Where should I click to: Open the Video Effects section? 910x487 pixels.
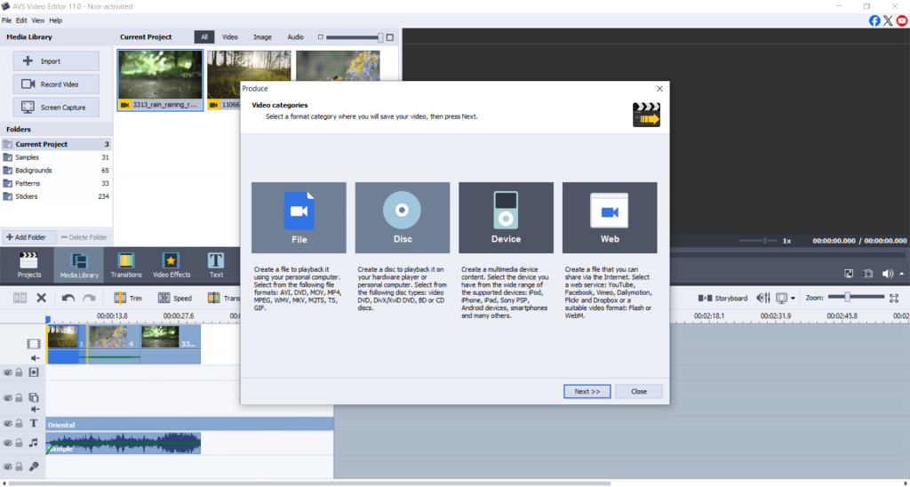point(172,265)
